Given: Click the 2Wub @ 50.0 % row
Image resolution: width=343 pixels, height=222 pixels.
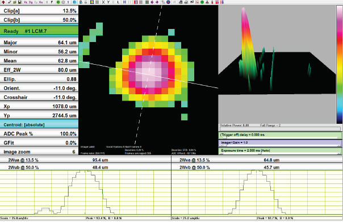Looking at the screenshot, I should tap(86, 167).
